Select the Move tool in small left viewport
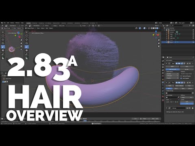The image size is (195, 146). (3, 40)
